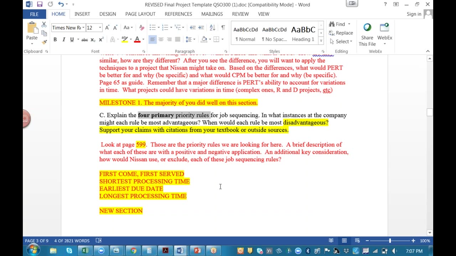The image size is (456, 256).
Task: Select the Format Painter brush
Action: pyautogui.click(x=44, y=42)
